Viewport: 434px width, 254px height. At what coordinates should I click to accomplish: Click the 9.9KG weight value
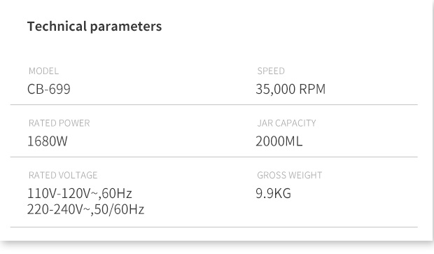pos(273,193)
